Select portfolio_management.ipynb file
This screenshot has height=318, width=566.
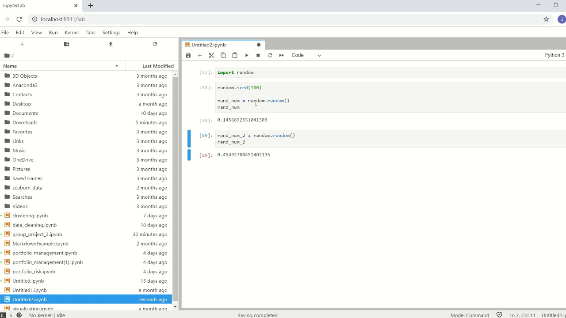coord(86,253)
